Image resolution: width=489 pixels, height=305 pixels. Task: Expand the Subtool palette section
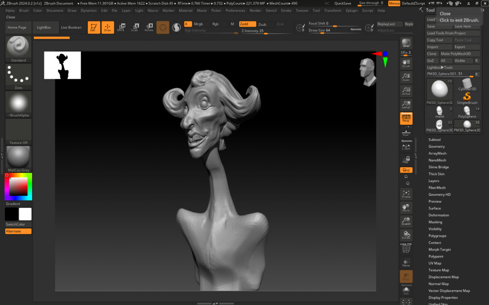point(435,140)
